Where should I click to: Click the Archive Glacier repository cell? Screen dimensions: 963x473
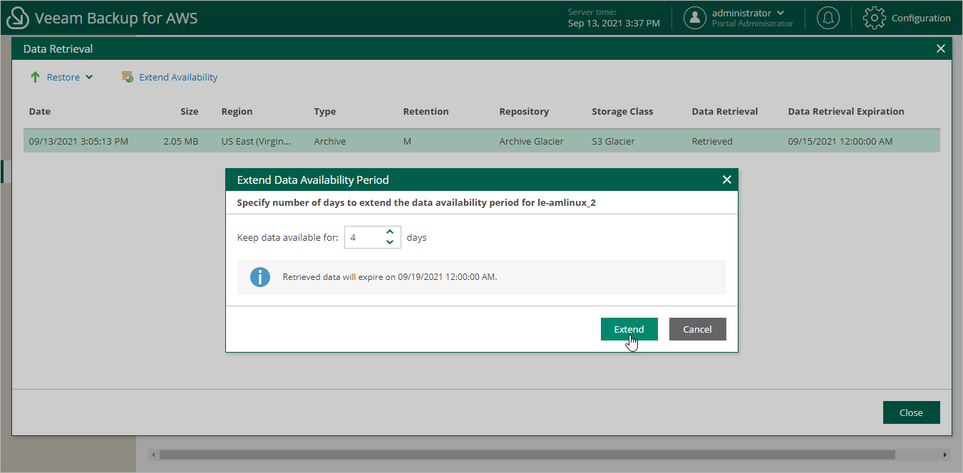point(531,141)
